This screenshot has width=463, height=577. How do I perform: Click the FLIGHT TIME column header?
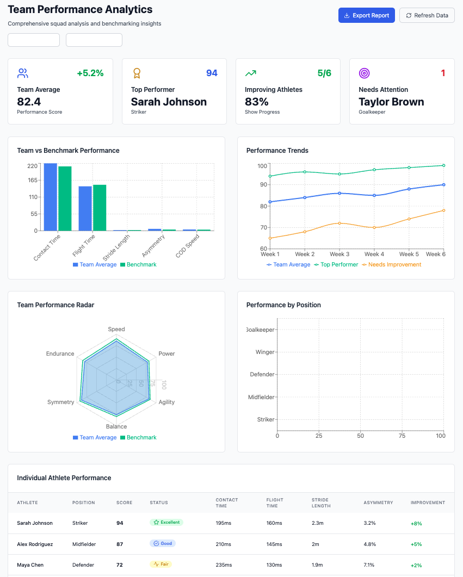275,502
